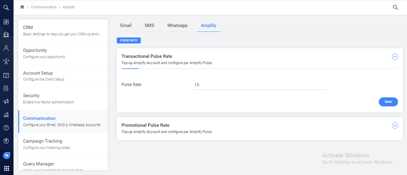Click the PULSE RATE button

(x=129, y=40)
